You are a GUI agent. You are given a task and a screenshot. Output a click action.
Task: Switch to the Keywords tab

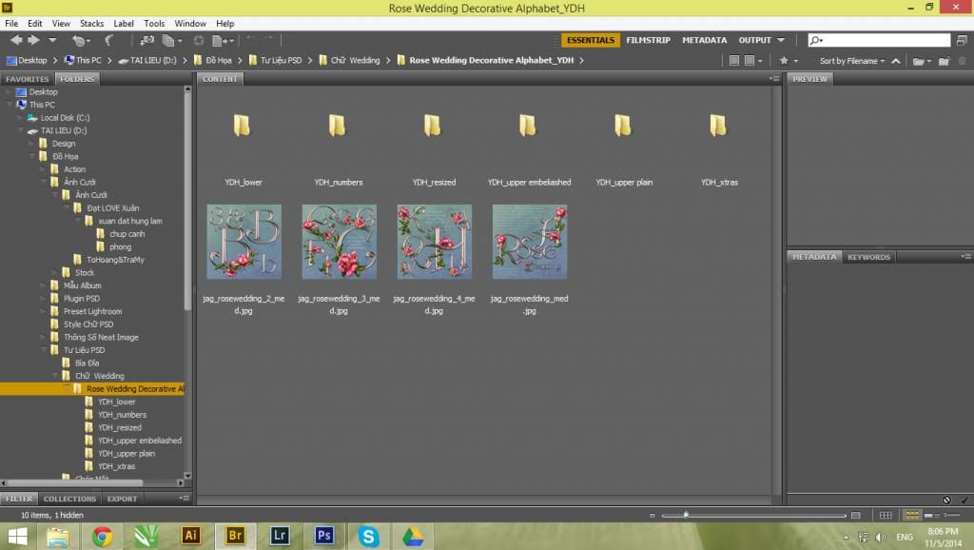coord(868,257)
